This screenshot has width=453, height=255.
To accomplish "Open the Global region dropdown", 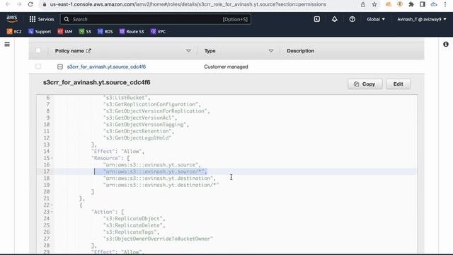I will [376, 19].
